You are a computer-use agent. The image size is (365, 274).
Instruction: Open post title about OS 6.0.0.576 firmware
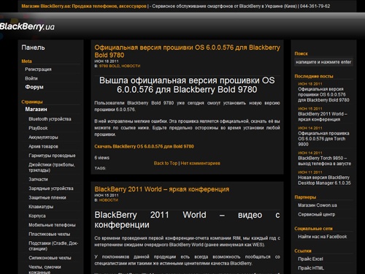point(187,51)
